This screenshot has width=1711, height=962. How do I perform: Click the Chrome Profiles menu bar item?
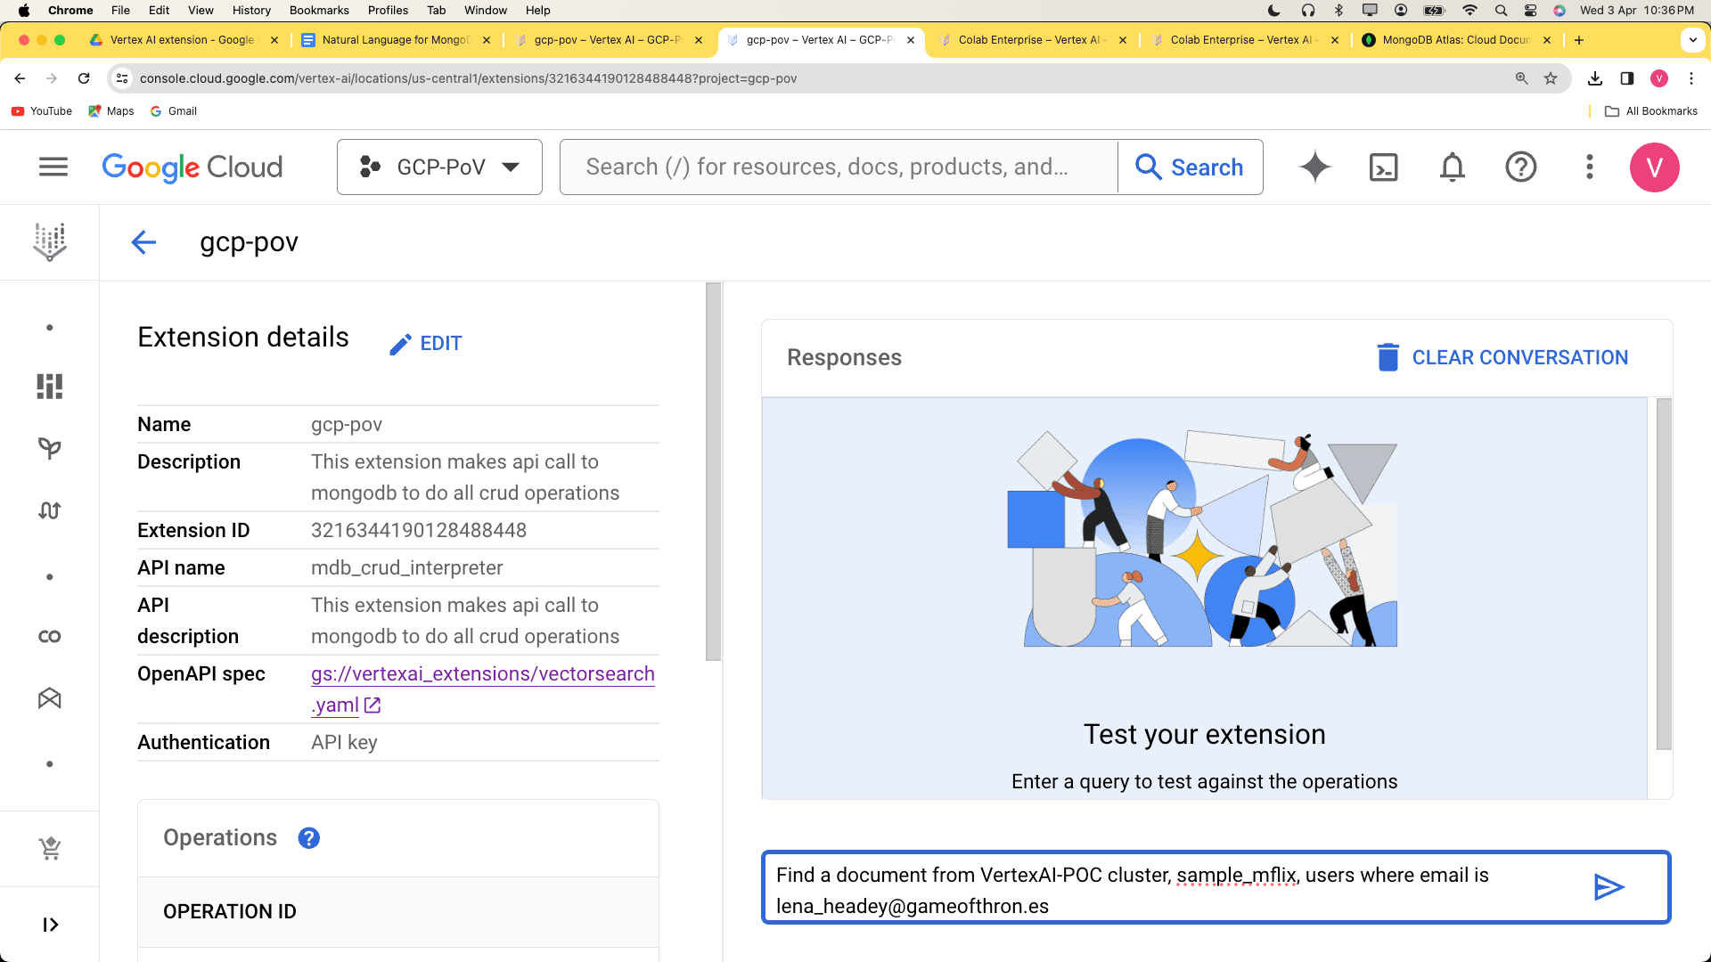click(x=389, y=11)
